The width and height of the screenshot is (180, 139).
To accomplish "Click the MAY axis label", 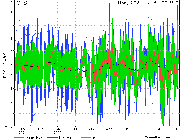I will pos(126,129).
